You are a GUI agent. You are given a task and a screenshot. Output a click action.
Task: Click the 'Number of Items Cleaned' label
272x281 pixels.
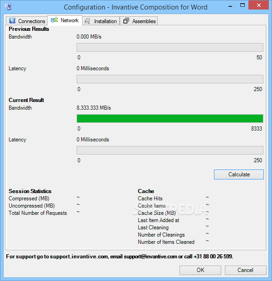tap(166, 242)
